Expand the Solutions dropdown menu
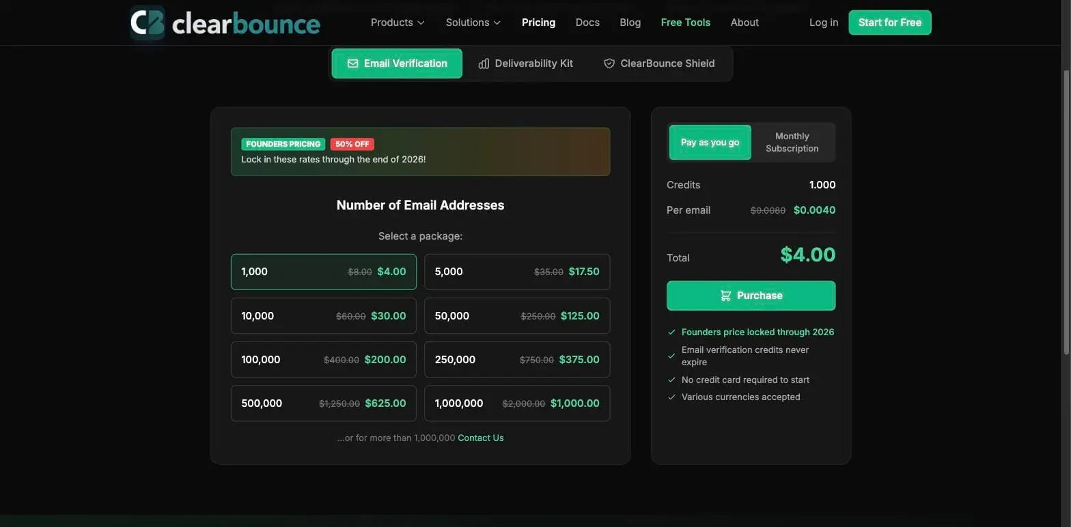 click(x=473, y=23)
